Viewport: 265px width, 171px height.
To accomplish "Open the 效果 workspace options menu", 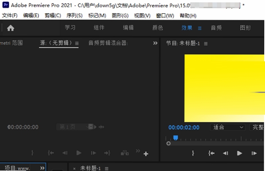I will [199, 28].
